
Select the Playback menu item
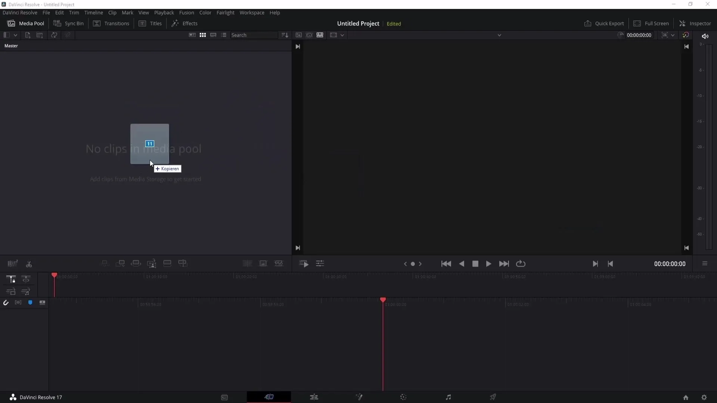164,12
